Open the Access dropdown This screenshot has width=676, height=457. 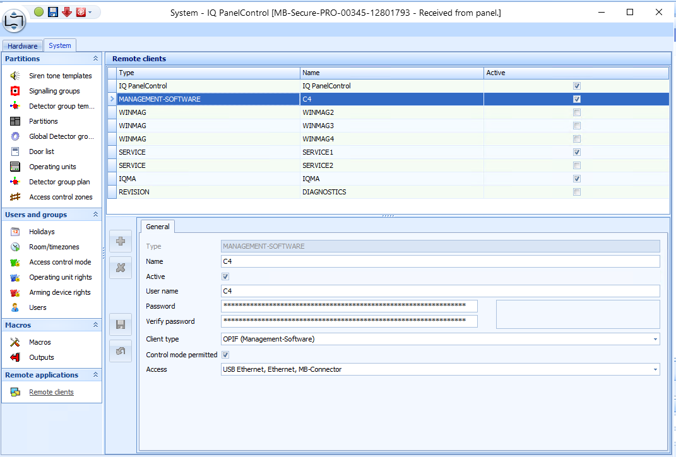tap(655, 369)
